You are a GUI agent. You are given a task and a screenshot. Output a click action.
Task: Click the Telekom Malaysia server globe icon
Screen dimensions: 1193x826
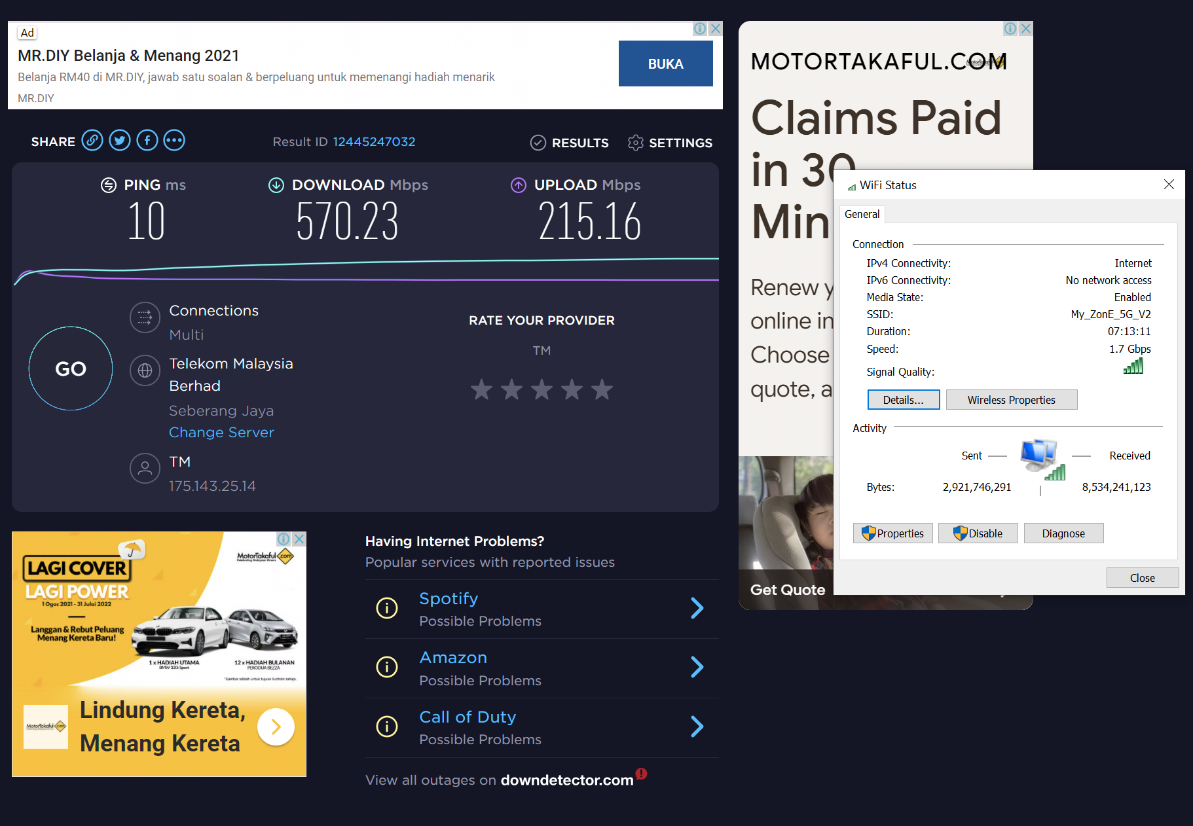tap(145, 370)
